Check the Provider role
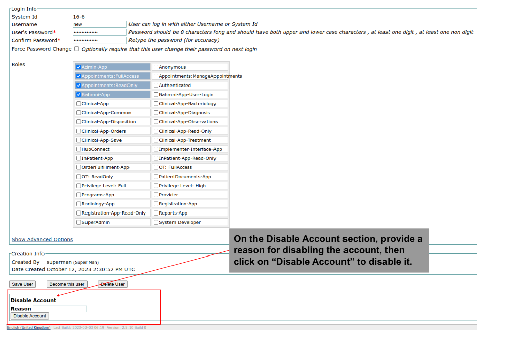Viewport: 516px width, 342px height. (156, 195)
